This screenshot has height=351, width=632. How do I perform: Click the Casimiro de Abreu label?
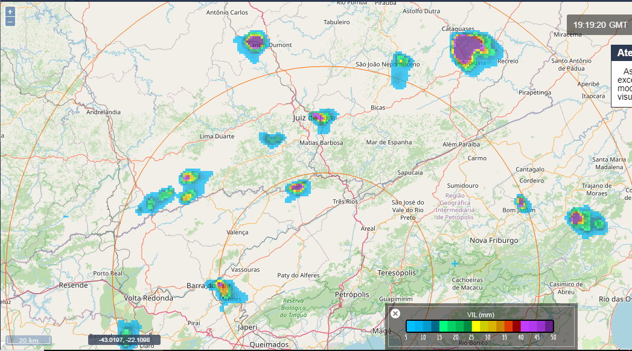tap(566, 288)
